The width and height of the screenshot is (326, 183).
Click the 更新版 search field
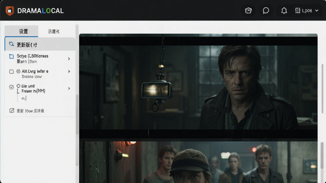[x=40, y=44]
